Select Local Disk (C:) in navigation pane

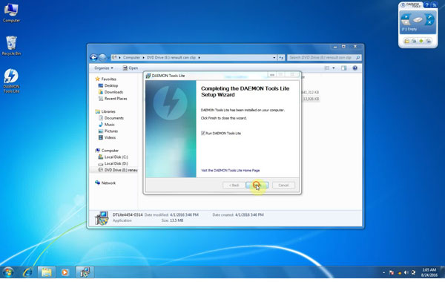coord(116,157)
